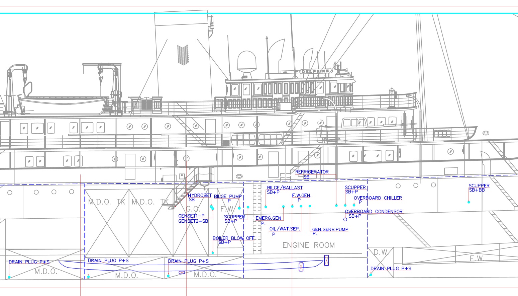Image resolution: width=518 pixels, height=296 pixels.
Task: Select the BILGE PUMP label
Action: (x=228, y=197)
